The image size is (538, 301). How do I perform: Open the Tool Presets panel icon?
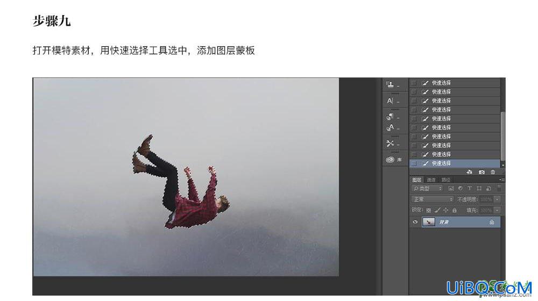390,144
